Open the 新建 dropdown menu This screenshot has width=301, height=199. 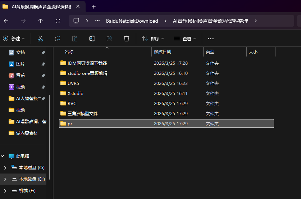[14, 39]
